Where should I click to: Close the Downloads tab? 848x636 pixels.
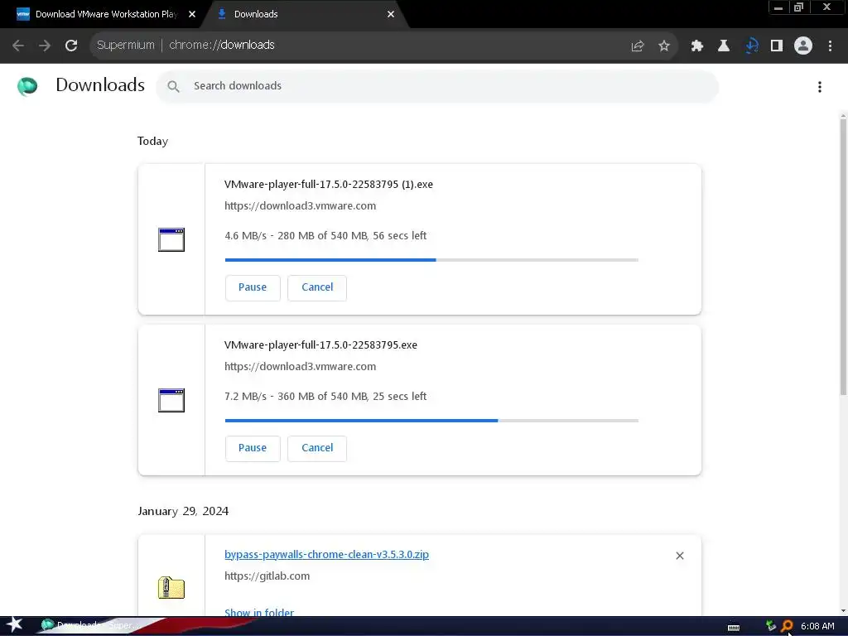click(x=391, y=15)
